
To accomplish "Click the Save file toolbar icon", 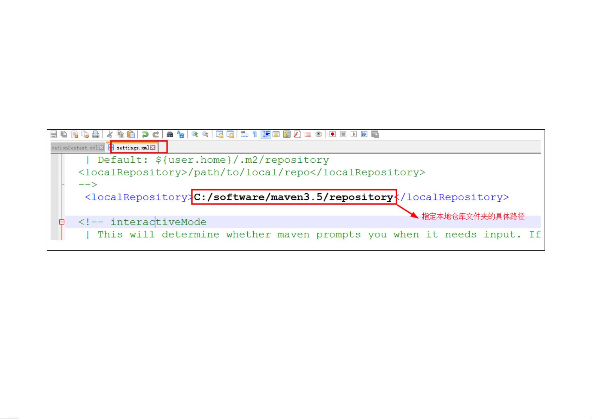I will click(x=54, y=134).
